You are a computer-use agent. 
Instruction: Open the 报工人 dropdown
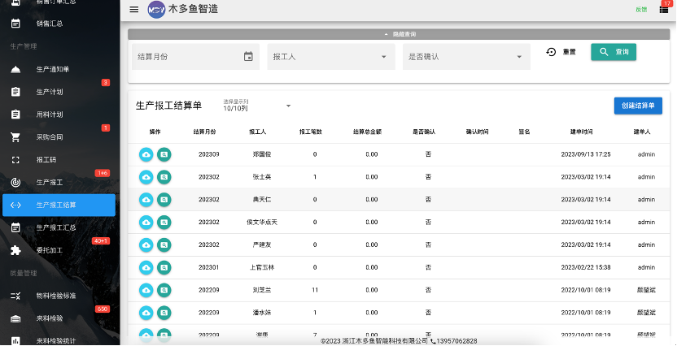pyautogui.click(x=331, y=56)
